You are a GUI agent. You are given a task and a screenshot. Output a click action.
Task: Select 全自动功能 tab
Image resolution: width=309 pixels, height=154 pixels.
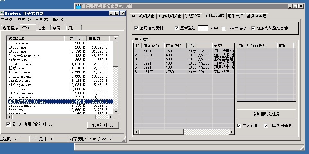coord(214,16)
